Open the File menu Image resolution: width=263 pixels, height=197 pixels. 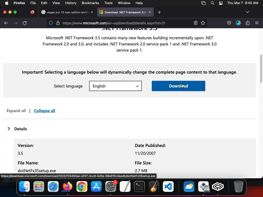click(33, 3)
